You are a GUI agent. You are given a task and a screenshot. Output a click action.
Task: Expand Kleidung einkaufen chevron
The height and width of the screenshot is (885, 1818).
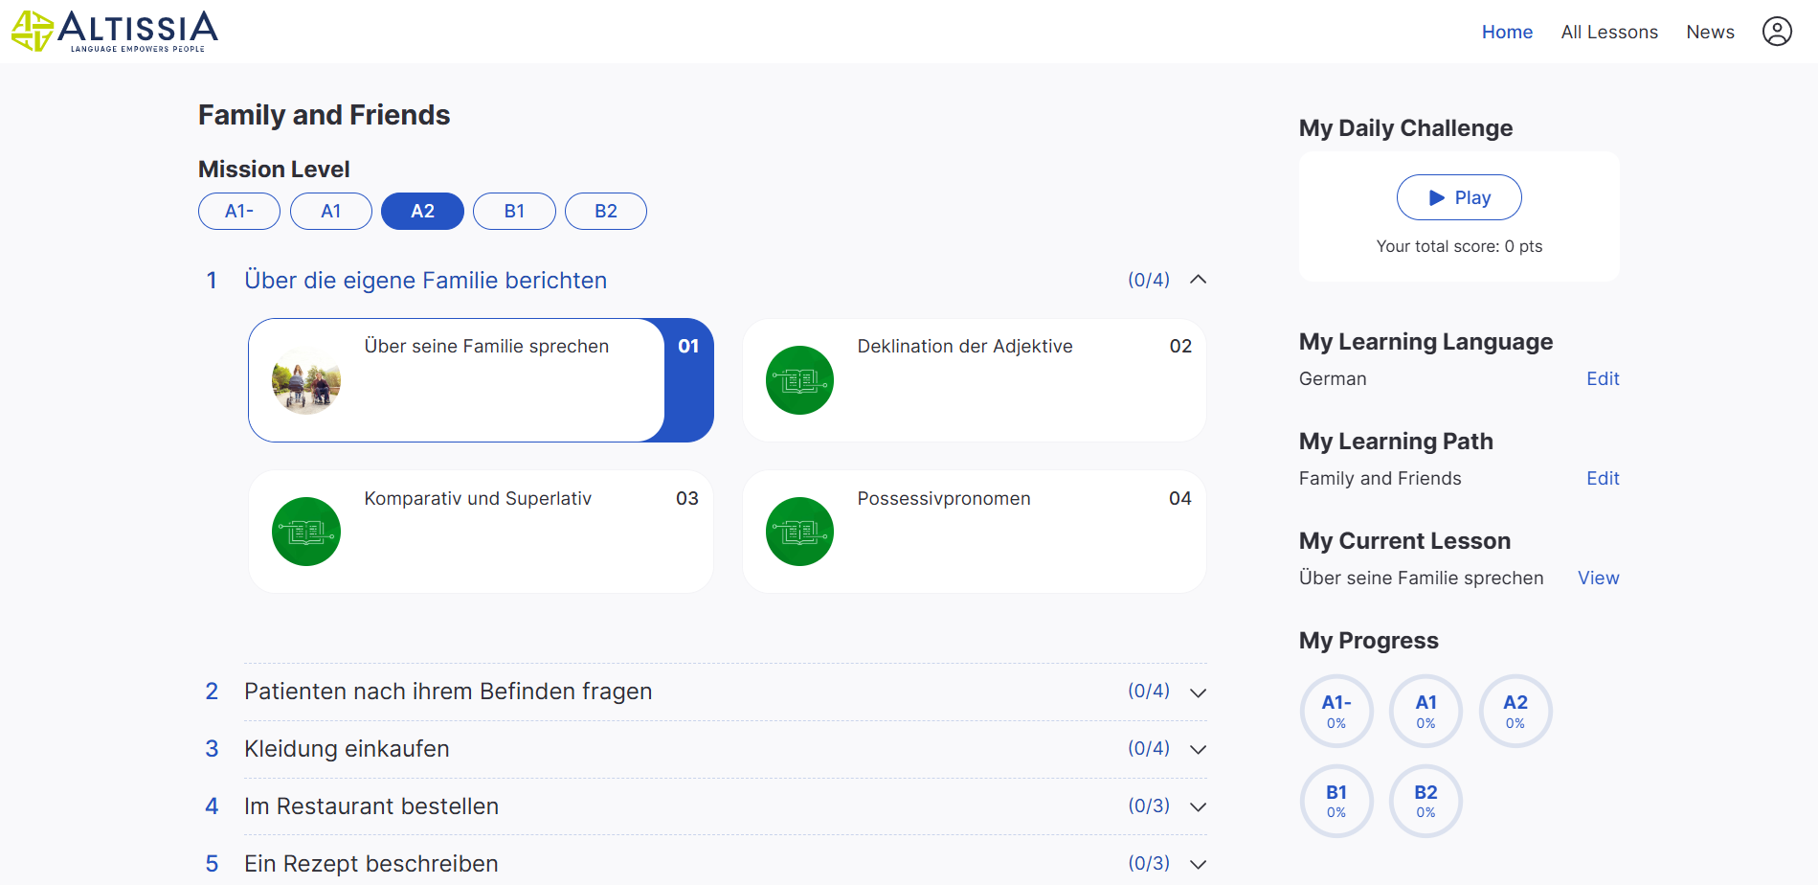[x=1198, y=749]
